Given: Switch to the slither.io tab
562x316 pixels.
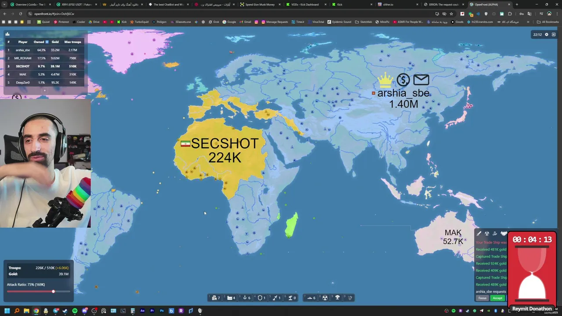Looking at the screenshot, I should [x=397, y=4].
